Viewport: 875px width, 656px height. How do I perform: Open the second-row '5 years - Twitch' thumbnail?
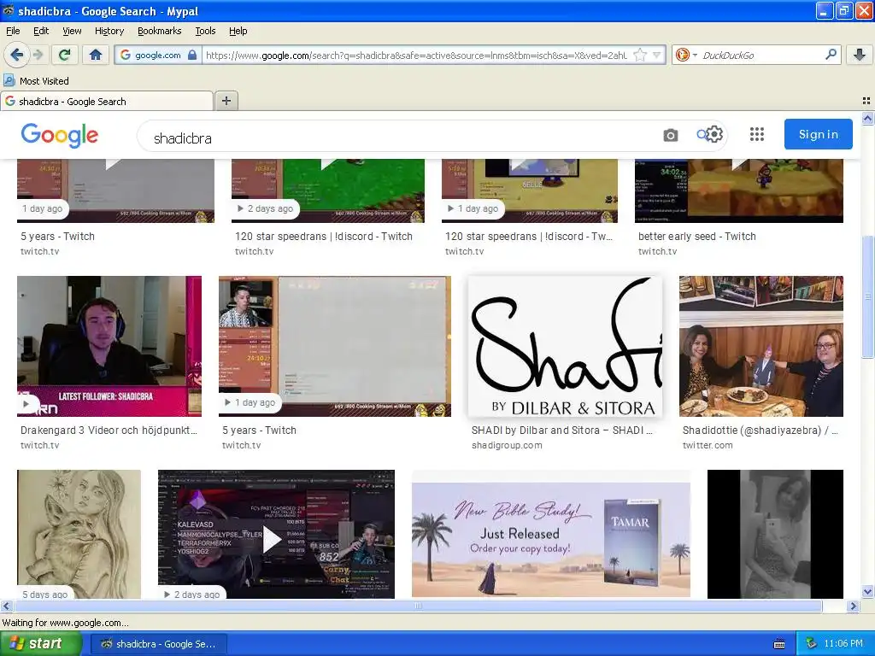335,346
